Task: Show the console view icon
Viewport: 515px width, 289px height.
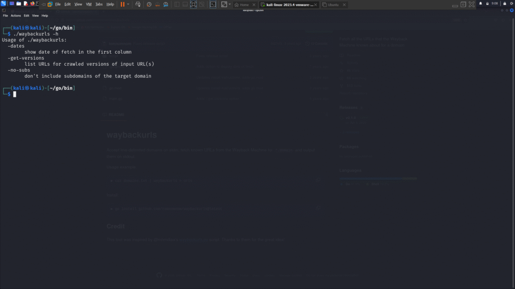Action: [x=213, y=4]
